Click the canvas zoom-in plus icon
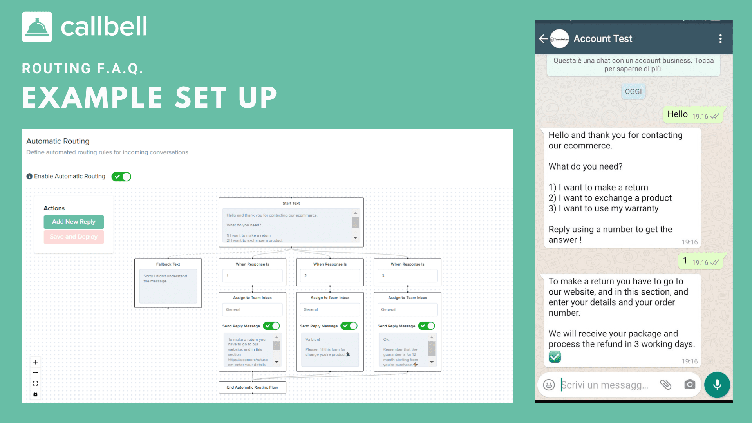The height and width of the screenshot is (423, 752). click(x=35, y=362)
